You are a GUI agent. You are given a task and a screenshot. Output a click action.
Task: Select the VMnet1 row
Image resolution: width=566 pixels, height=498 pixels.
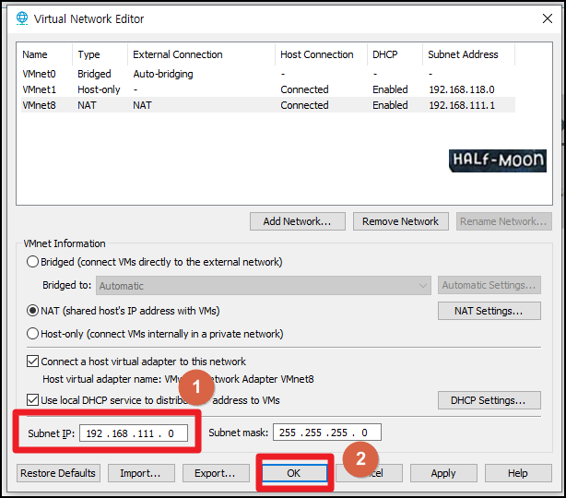coord(268,89)
